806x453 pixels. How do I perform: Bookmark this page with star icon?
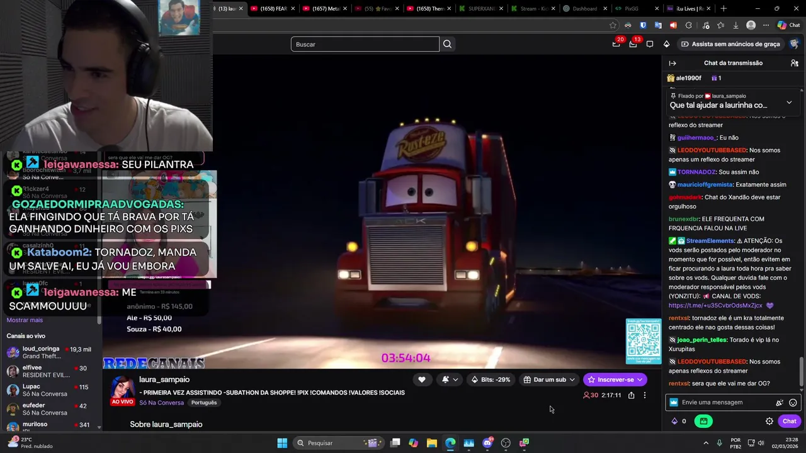(x=613, y=25)
